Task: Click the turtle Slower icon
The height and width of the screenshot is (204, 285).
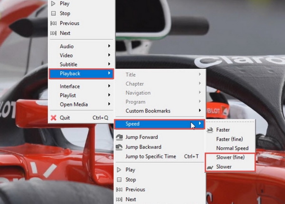Action: point(210,167)
